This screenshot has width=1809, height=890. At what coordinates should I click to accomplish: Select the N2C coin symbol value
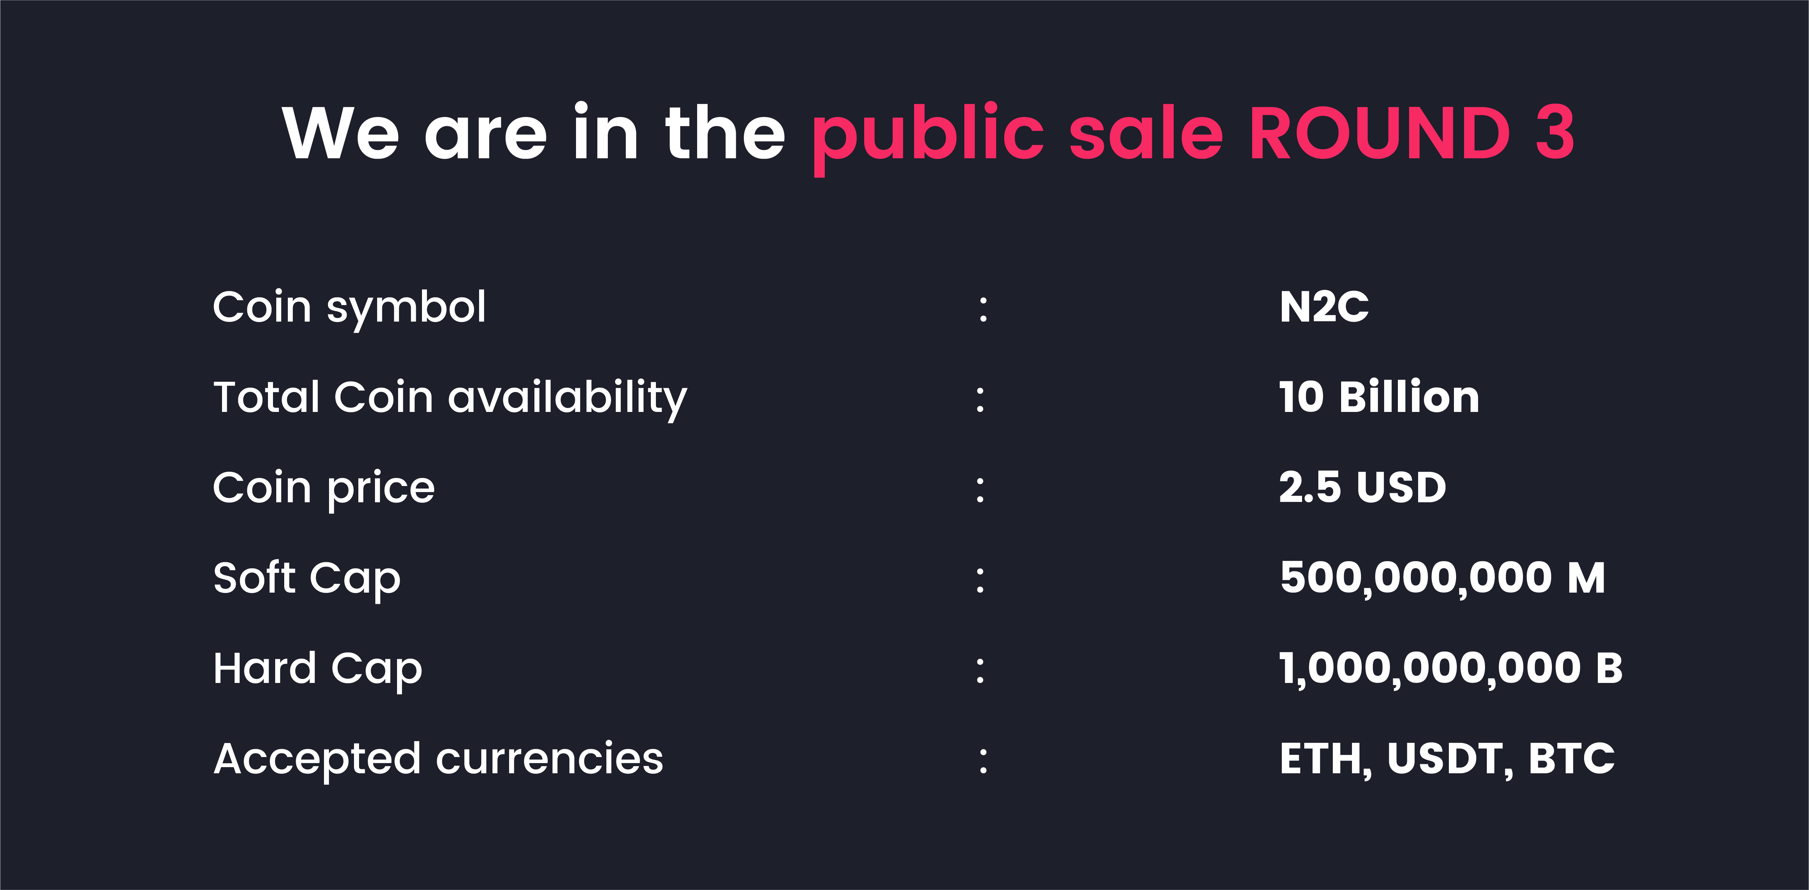click(1324, 308)
